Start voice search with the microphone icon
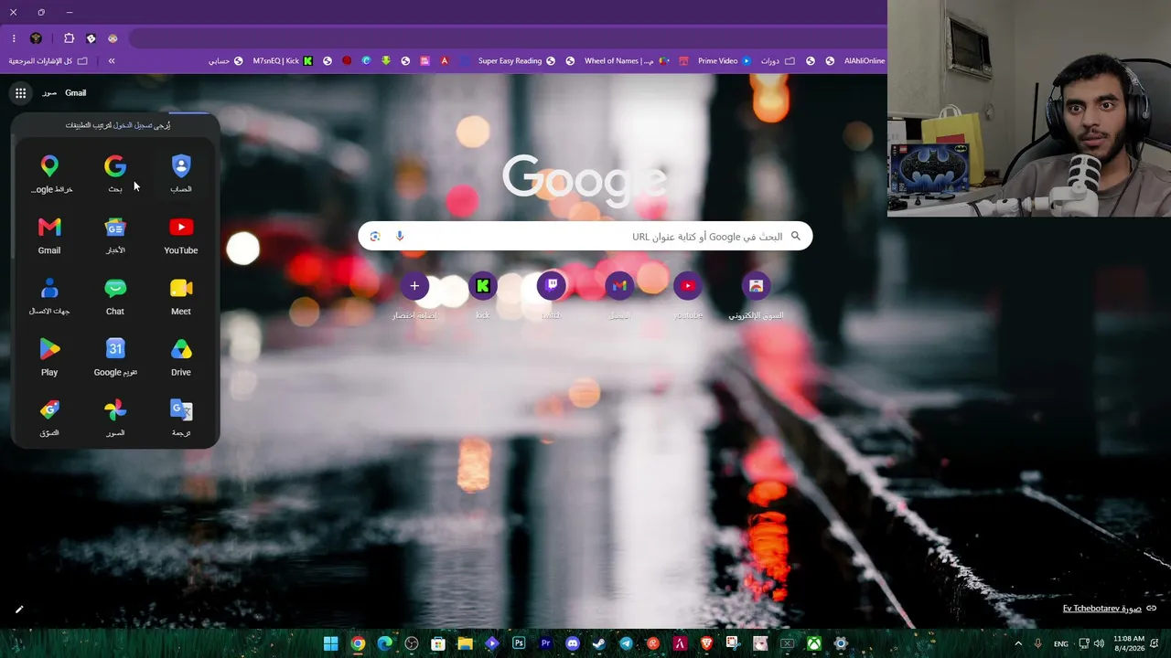Screen dimensions: 1171x658 click(399, 236)
